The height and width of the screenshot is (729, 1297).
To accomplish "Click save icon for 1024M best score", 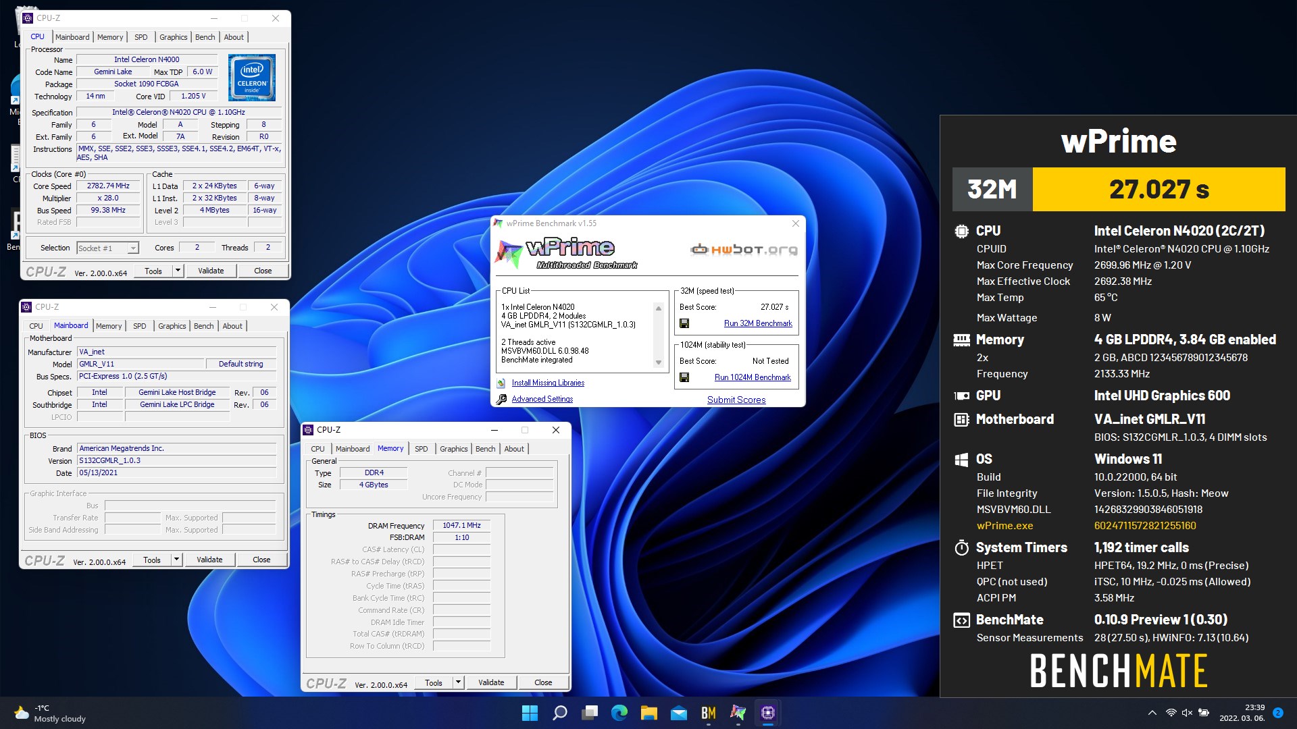I will point(684,377).
